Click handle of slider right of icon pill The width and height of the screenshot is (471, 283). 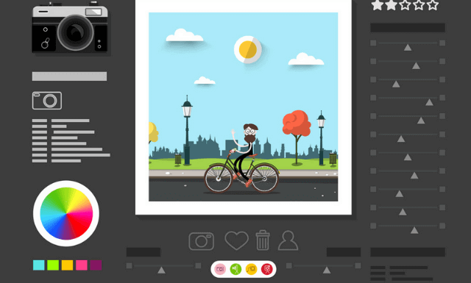coord(327,270)
